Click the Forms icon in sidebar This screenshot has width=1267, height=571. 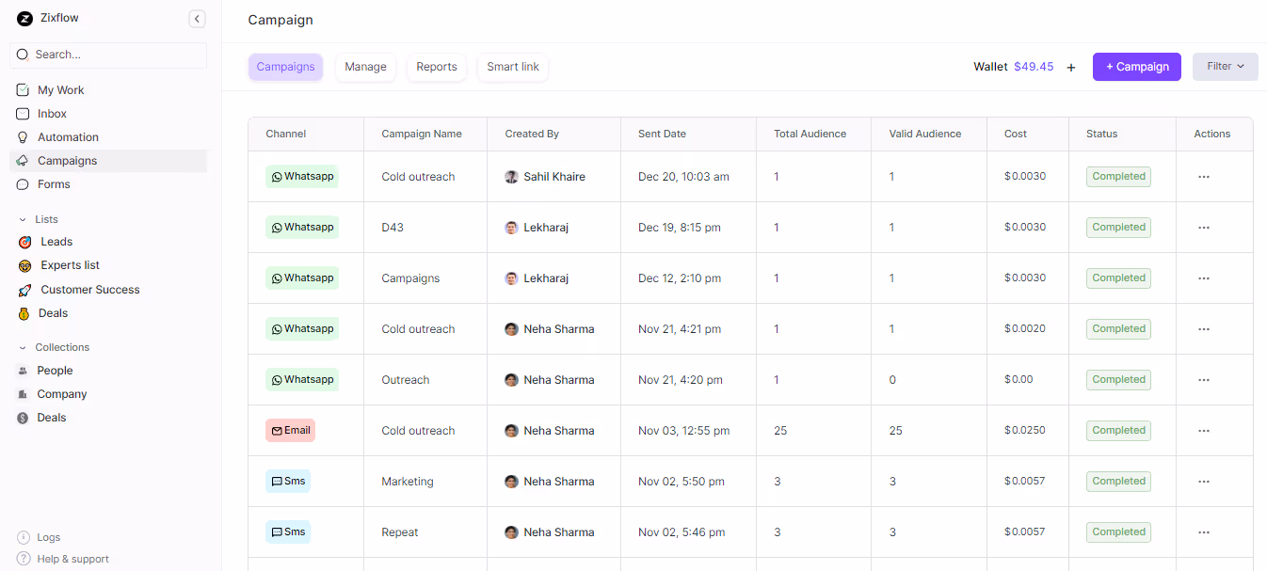[23, 184]
